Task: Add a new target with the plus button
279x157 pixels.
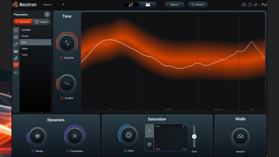Action: (x=47, y=14)
